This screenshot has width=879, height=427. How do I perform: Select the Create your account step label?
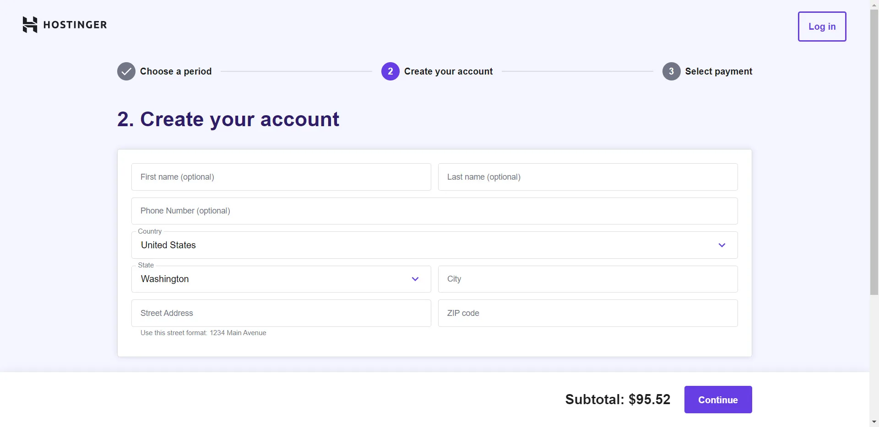click(x=448, y=71)
